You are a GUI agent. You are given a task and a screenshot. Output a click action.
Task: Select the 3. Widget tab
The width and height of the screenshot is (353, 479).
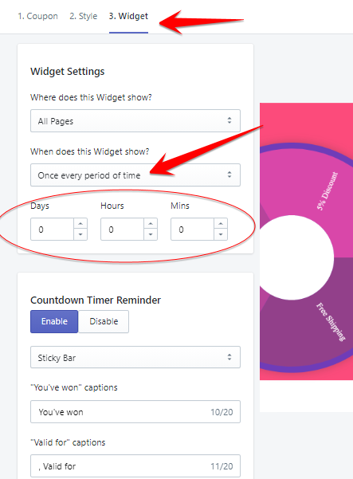click(x=128, y=16)
